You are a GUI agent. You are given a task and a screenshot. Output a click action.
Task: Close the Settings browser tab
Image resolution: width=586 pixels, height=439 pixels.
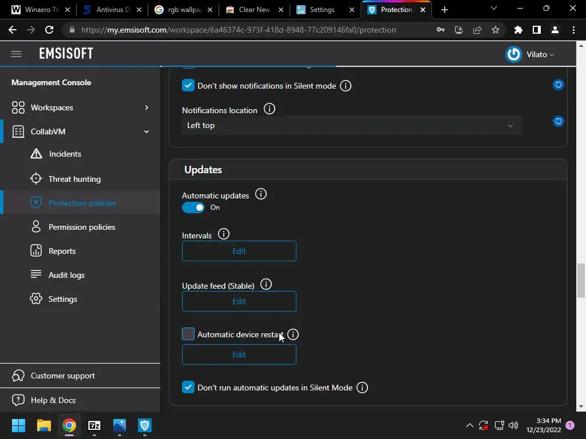pyautogui.click(x=352, y=10)
